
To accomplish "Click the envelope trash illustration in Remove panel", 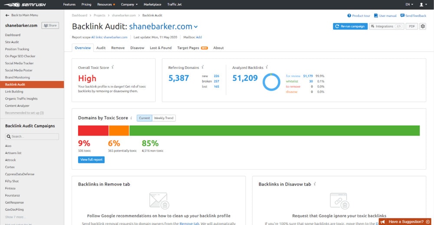I will [159, 201].
